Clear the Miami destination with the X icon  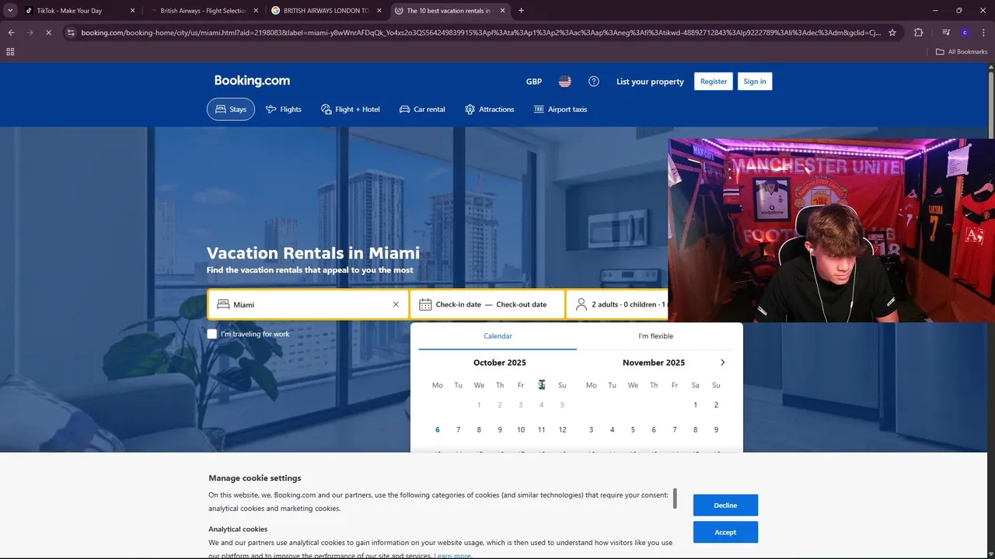[x=396, y=305]
